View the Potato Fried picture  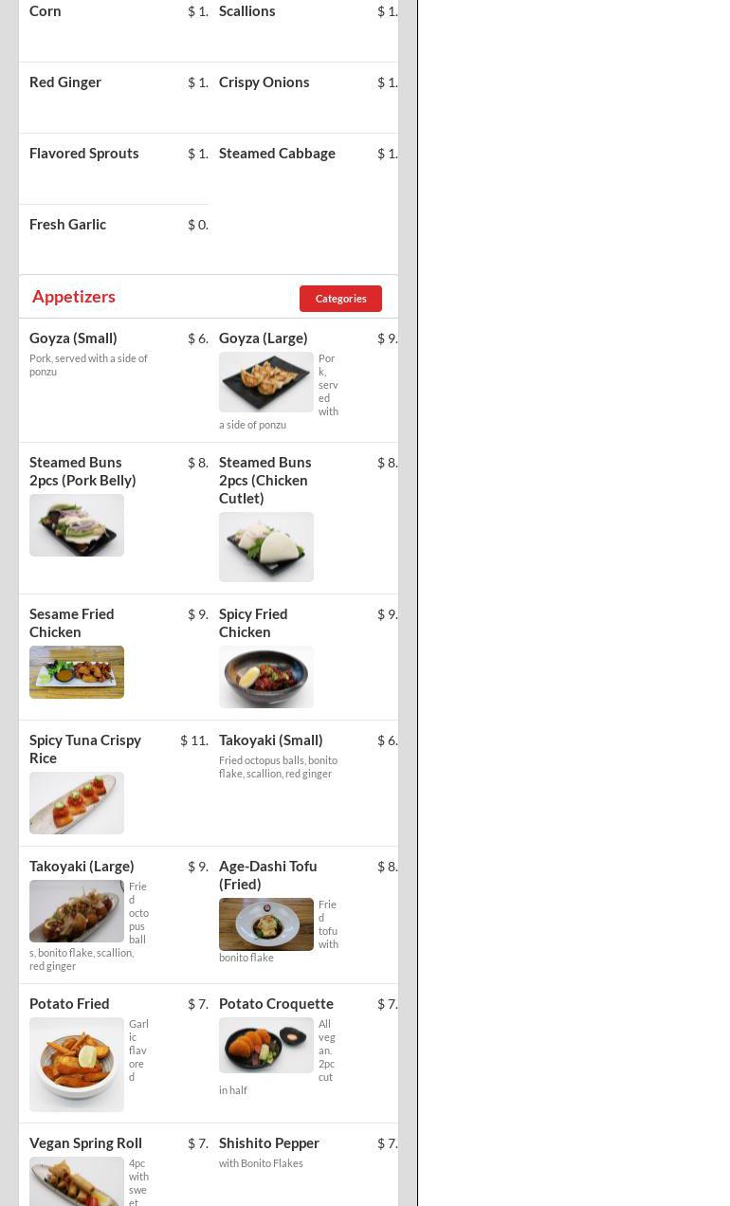click(77, 1065)
